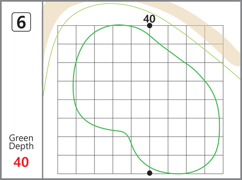Click the tan sand bunker left of the green
242x180 pixels.
click(x=48, y=33)
